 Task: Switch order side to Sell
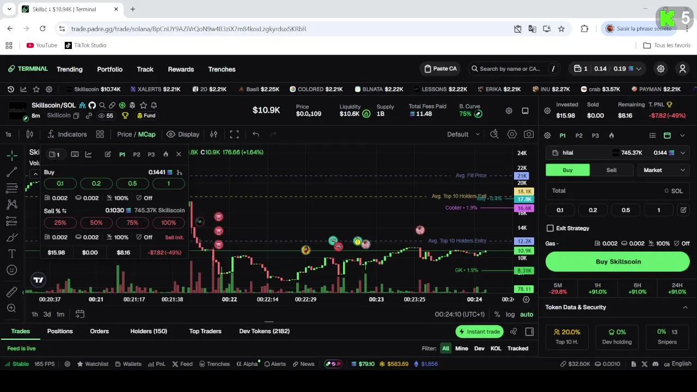612,170
